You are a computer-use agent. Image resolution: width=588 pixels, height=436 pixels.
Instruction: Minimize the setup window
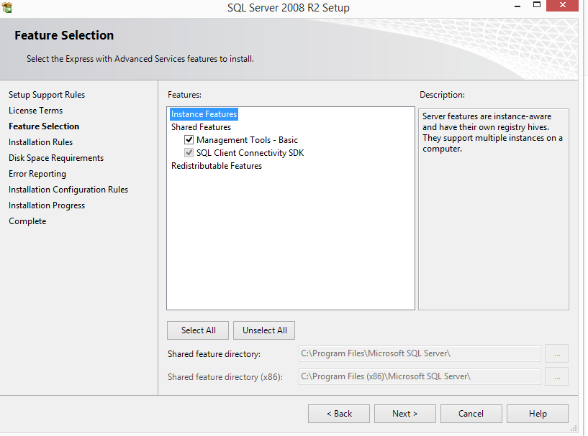click(517, 6)
